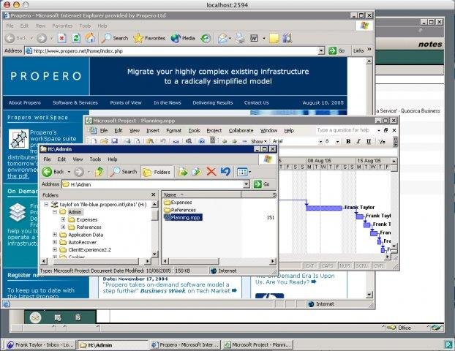This screenshot has height=351, width=455.
Task: Toggle Italic in Microsoft Project toolbar
Action: click(x=358, y=141)
